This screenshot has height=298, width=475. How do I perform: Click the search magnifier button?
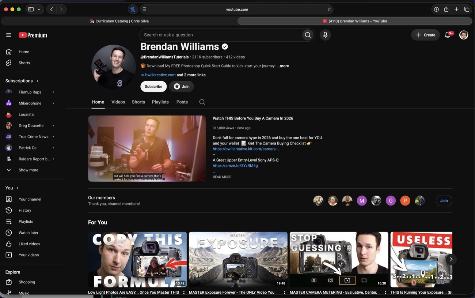(x=308, y=35)
